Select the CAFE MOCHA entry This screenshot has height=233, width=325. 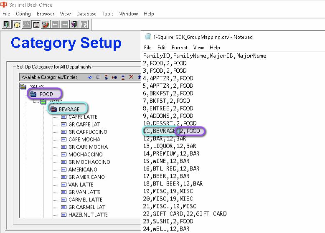coord(84,139)
